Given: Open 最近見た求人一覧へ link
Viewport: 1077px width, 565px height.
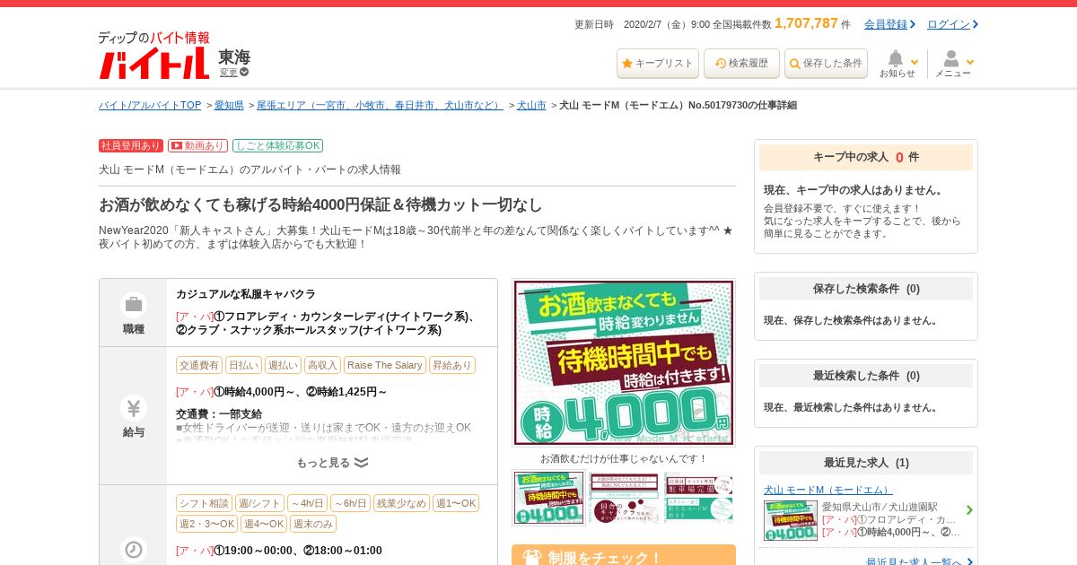Looking at the screenshot, I should (x=919, y=562).
